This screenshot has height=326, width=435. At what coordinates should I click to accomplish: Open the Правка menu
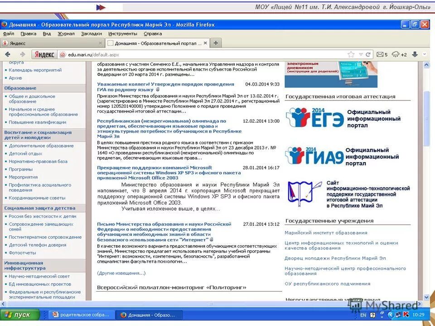click(x=28, y=34)
